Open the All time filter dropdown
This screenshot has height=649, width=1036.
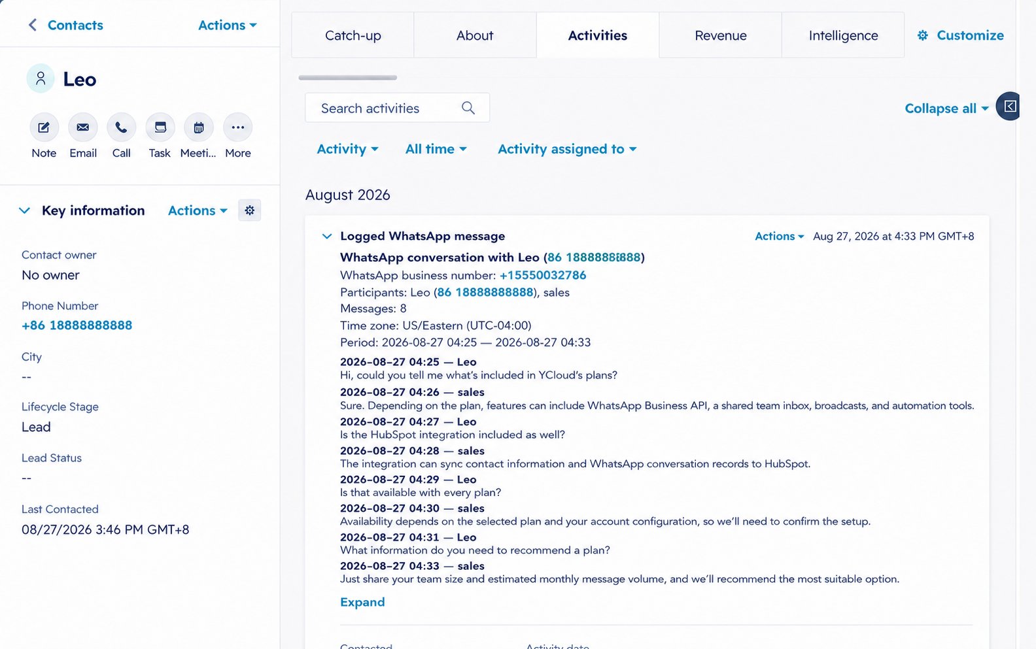click(x=436, y=149)
